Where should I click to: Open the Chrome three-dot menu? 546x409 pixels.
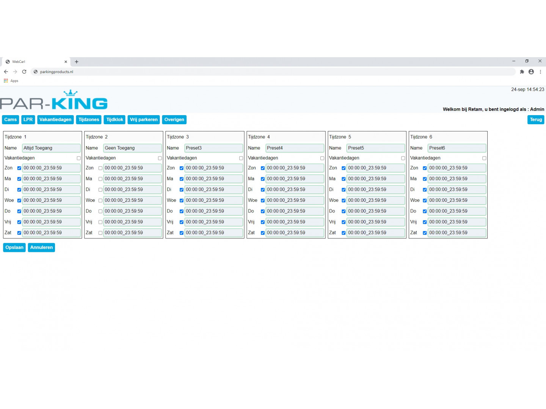point(540,72)
